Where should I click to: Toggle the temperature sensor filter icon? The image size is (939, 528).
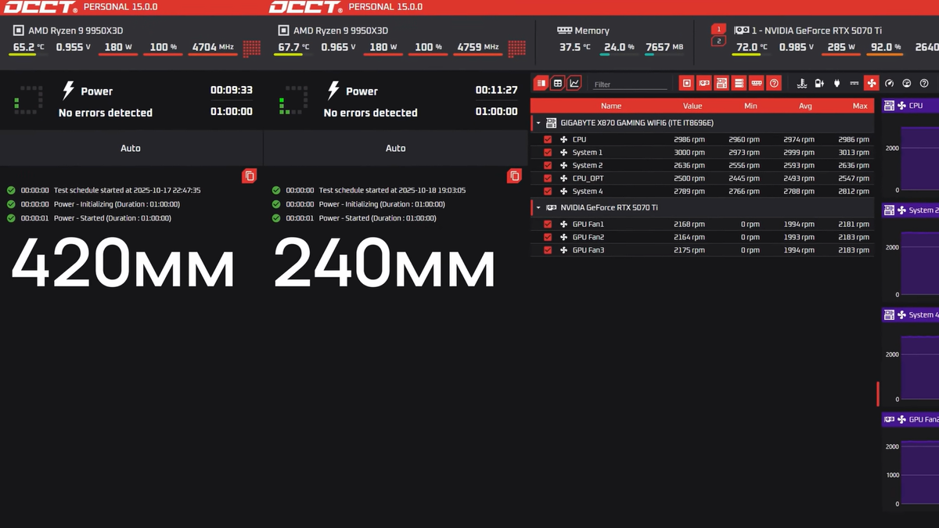tap(801, 83)
